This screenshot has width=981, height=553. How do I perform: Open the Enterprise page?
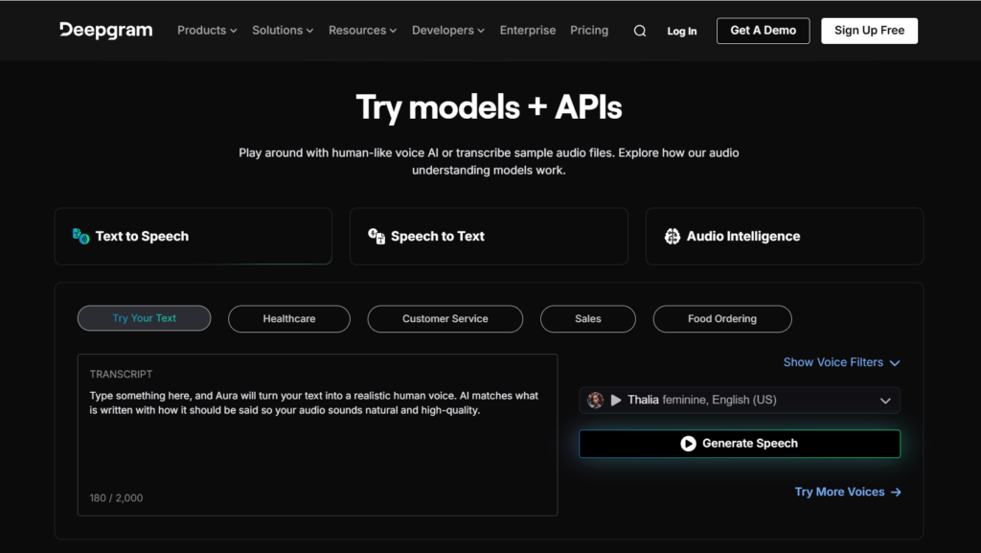(x=528, y=30)
